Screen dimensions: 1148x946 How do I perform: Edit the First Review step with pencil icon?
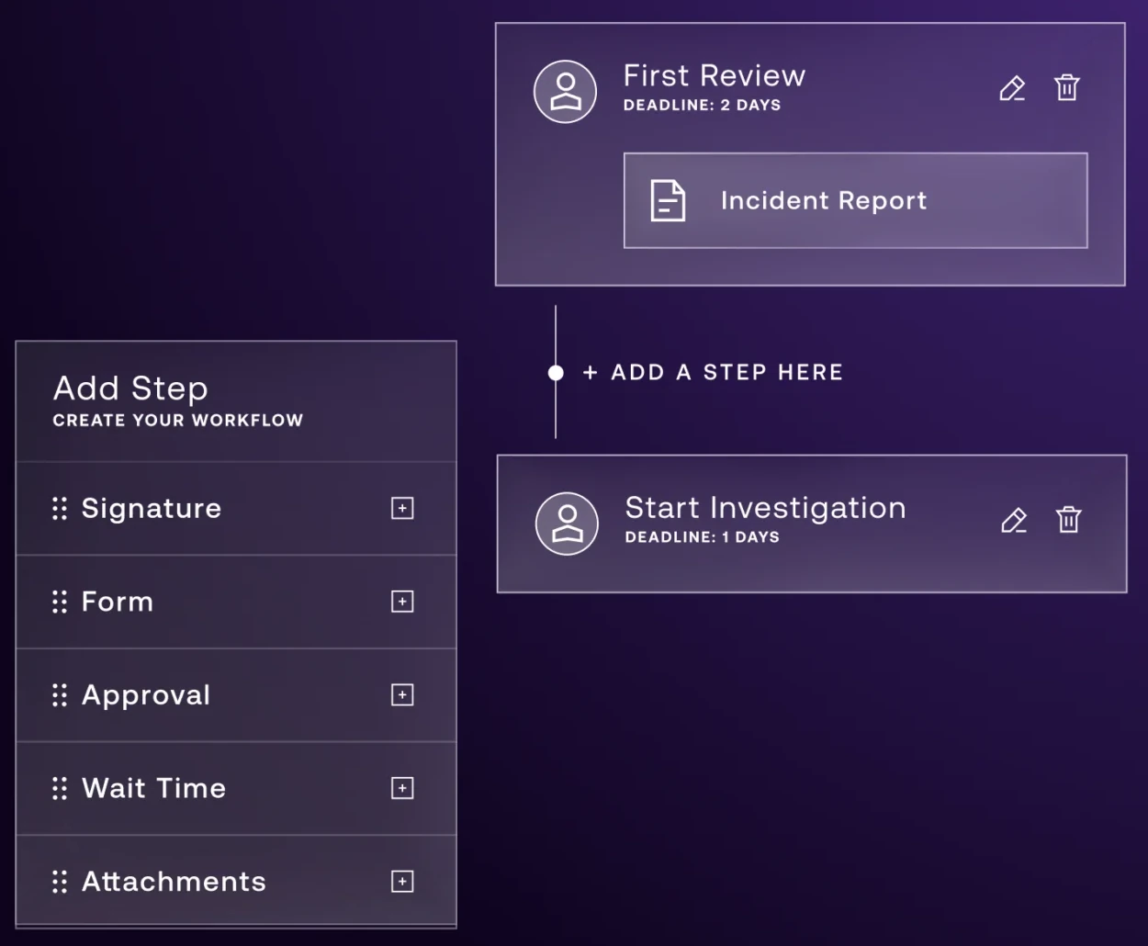tap(1012, 88)
